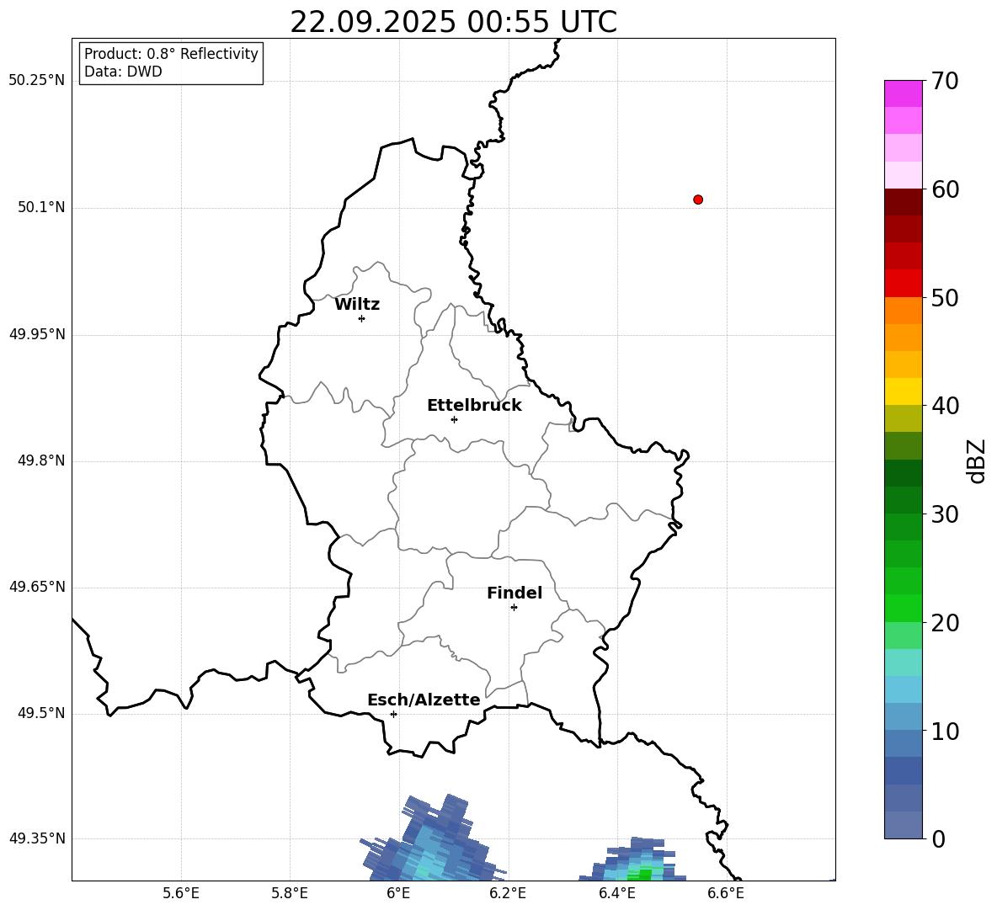Click the red dot marker east of Luxembourg
997x910 pixels.
698,200
